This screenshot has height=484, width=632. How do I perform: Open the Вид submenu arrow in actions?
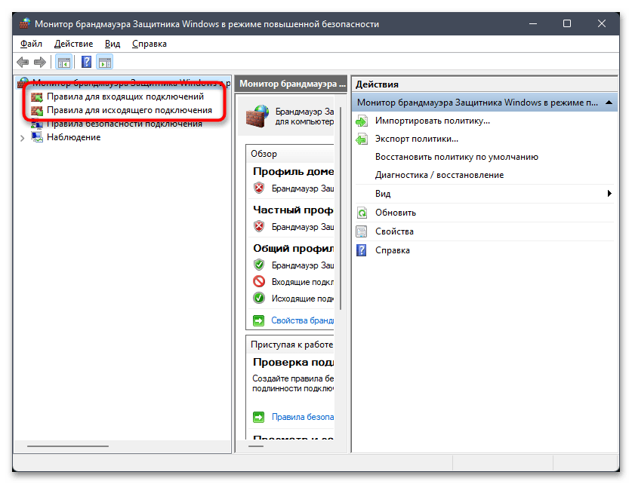609,194
